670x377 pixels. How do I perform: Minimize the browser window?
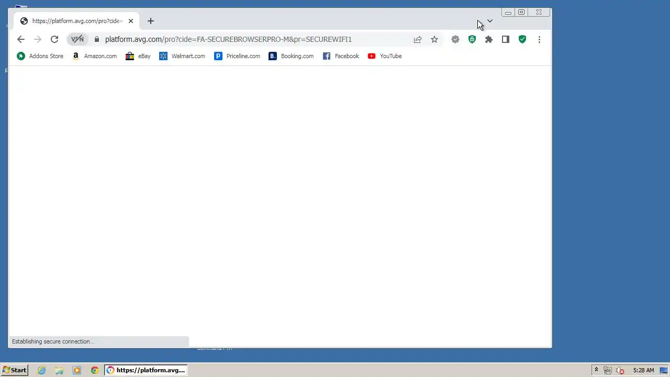click(x=508, y=12)
